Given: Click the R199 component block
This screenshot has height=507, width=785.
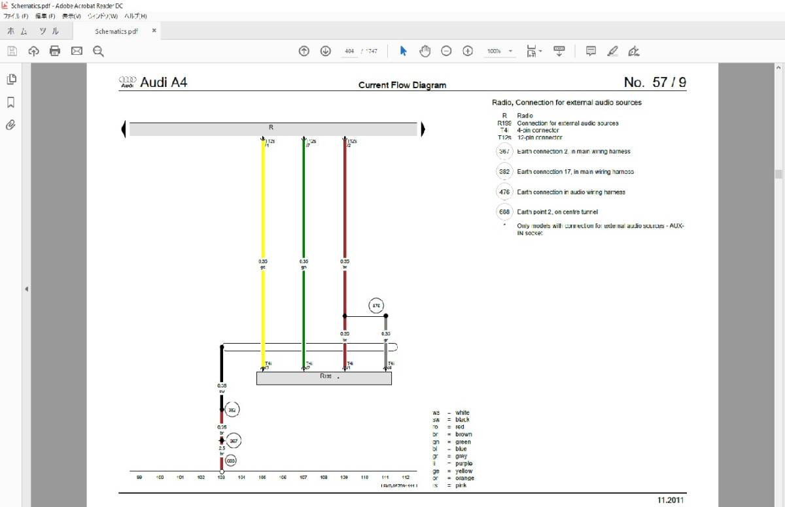Looking at the screenshot, I should point(324,378).
